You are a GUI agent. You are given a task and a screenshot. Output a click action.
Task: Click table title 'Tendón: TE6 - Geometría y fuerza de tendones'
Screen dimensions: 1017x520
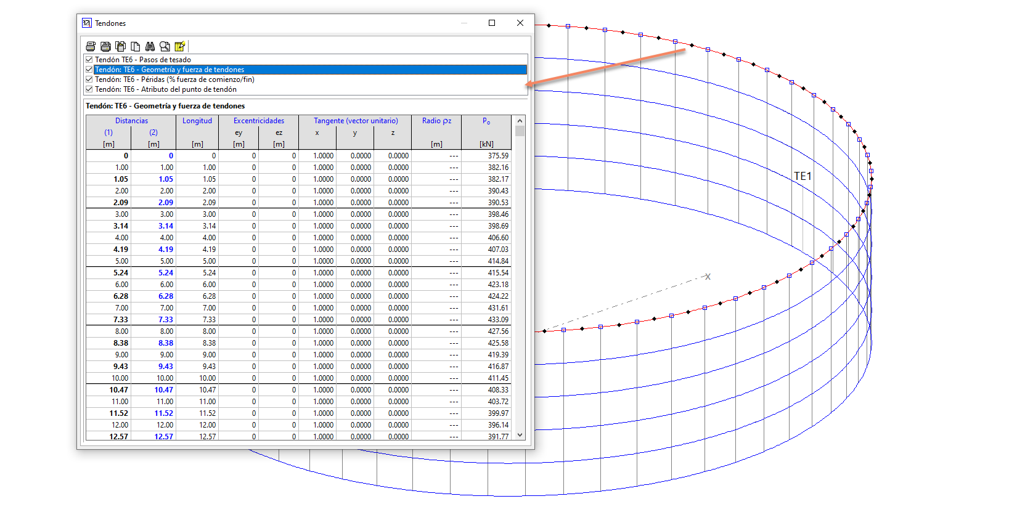[x=165, y=106]
